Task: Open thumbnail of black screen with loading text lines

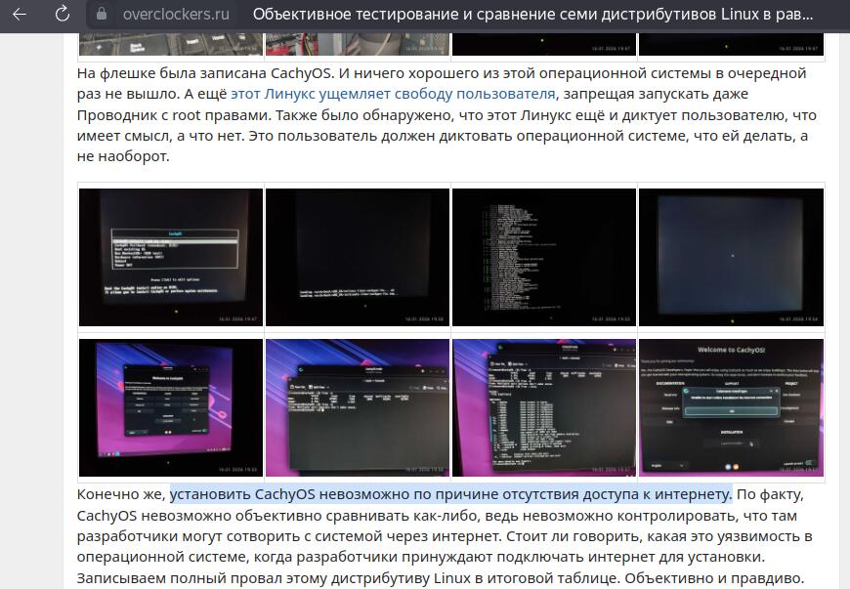Action: (358, 258)
